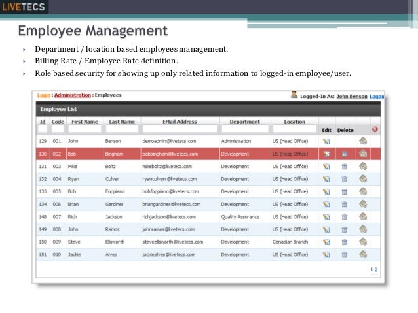The width and height of the screenshot is (418, 313).
Task: Edit employee Bob Foppiano's record
Action: [x=326, y=191]
